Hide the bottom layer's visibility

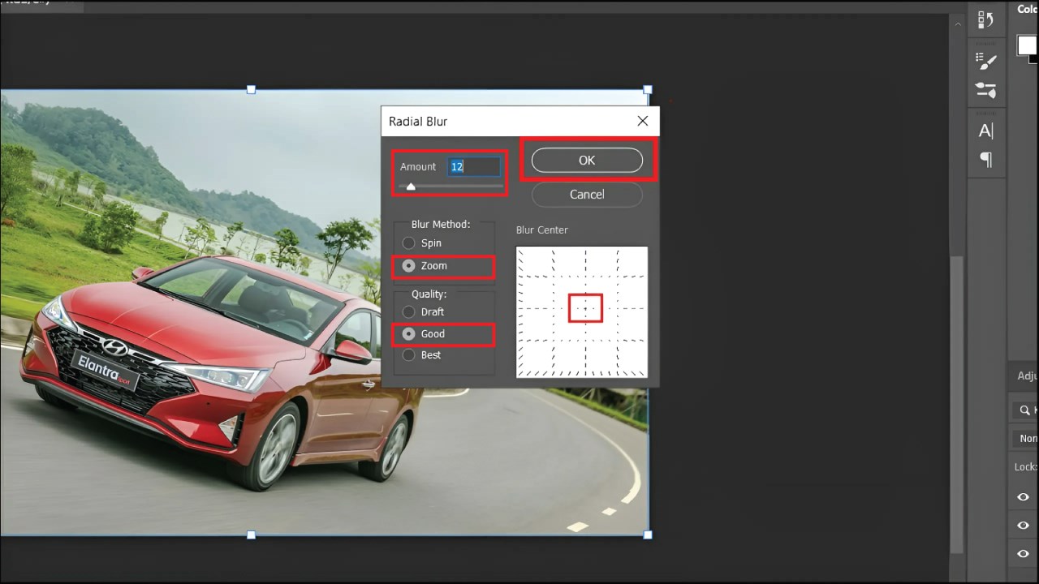1022,553
